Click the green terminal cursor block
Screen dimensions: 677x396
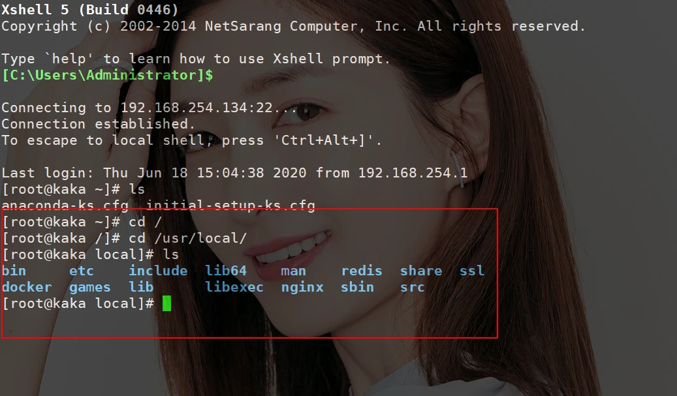point(167,303)
